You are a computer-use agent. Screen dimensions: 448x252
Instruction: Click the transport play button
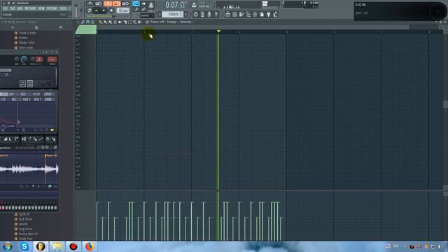[x=97, y=10]
